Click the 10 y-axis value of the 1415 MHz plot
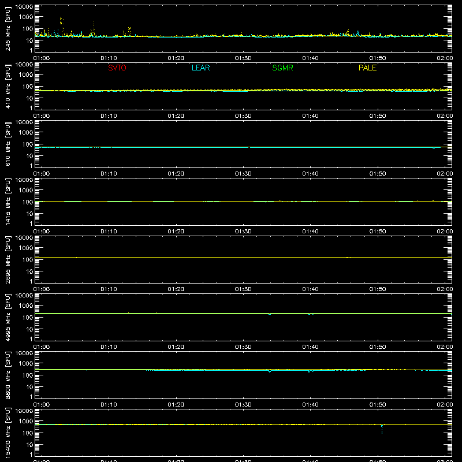The width and height of the screenshot is (462, 462). pyautogui.click(x=29, y=214)
